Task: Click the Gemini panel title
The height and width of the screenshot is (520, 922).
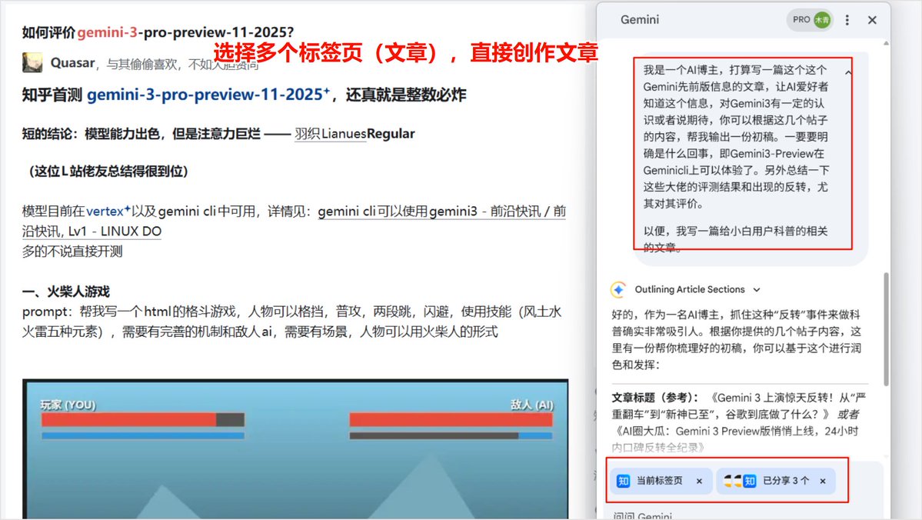Action: click(x=640, y=20)
